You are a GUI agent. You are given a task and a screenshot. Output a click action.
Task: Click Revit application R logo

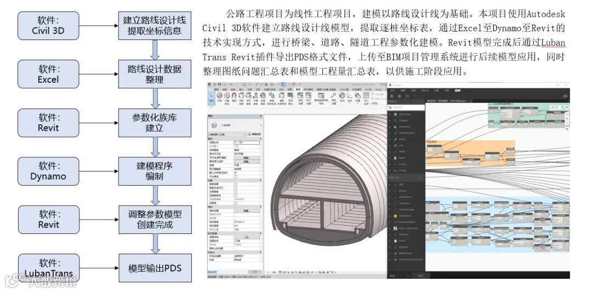(x=209, y=84)
